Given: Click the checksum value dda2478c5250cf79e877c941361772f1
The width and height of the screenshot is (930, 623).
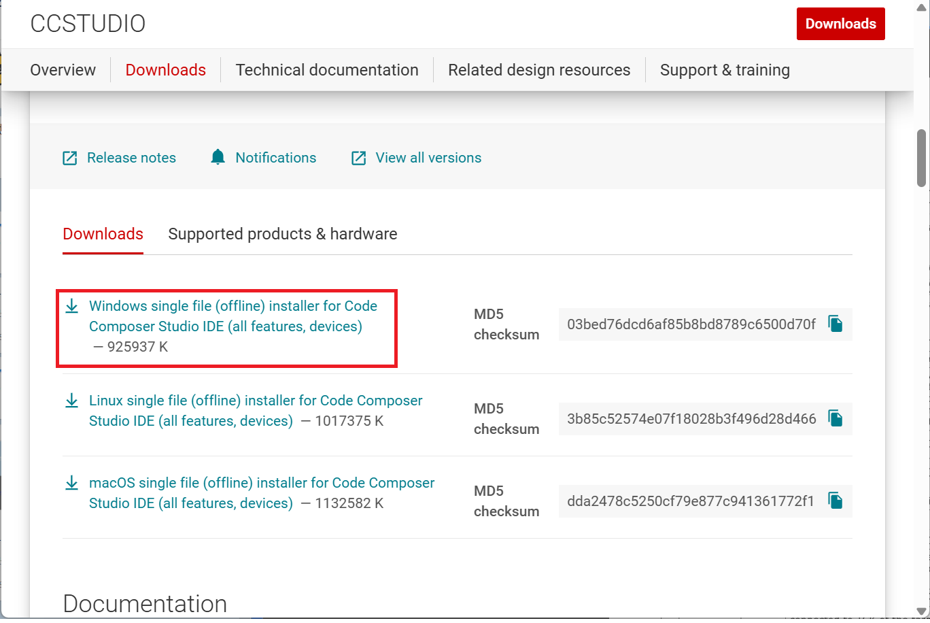Looking at the screenshot, I should pyautogui.click(x=691, y=501).
